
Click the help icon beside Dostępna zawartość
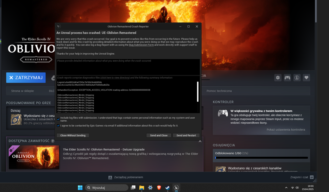tap(52, 141)
